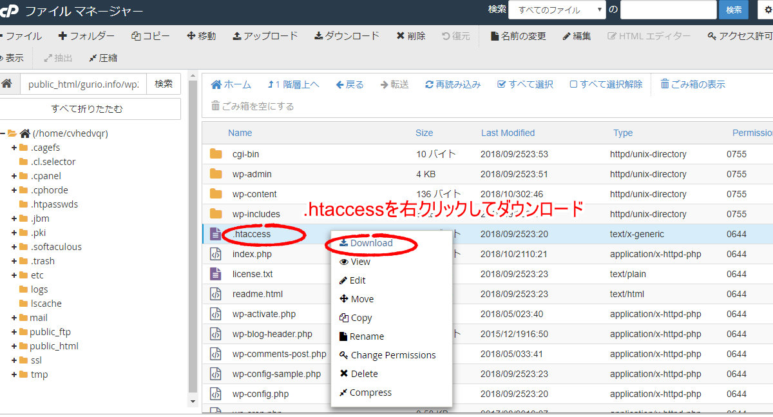The image size is (773, 417).
Task: Click the Download (ダウンロード) toolbar icon
Action: 318,36
